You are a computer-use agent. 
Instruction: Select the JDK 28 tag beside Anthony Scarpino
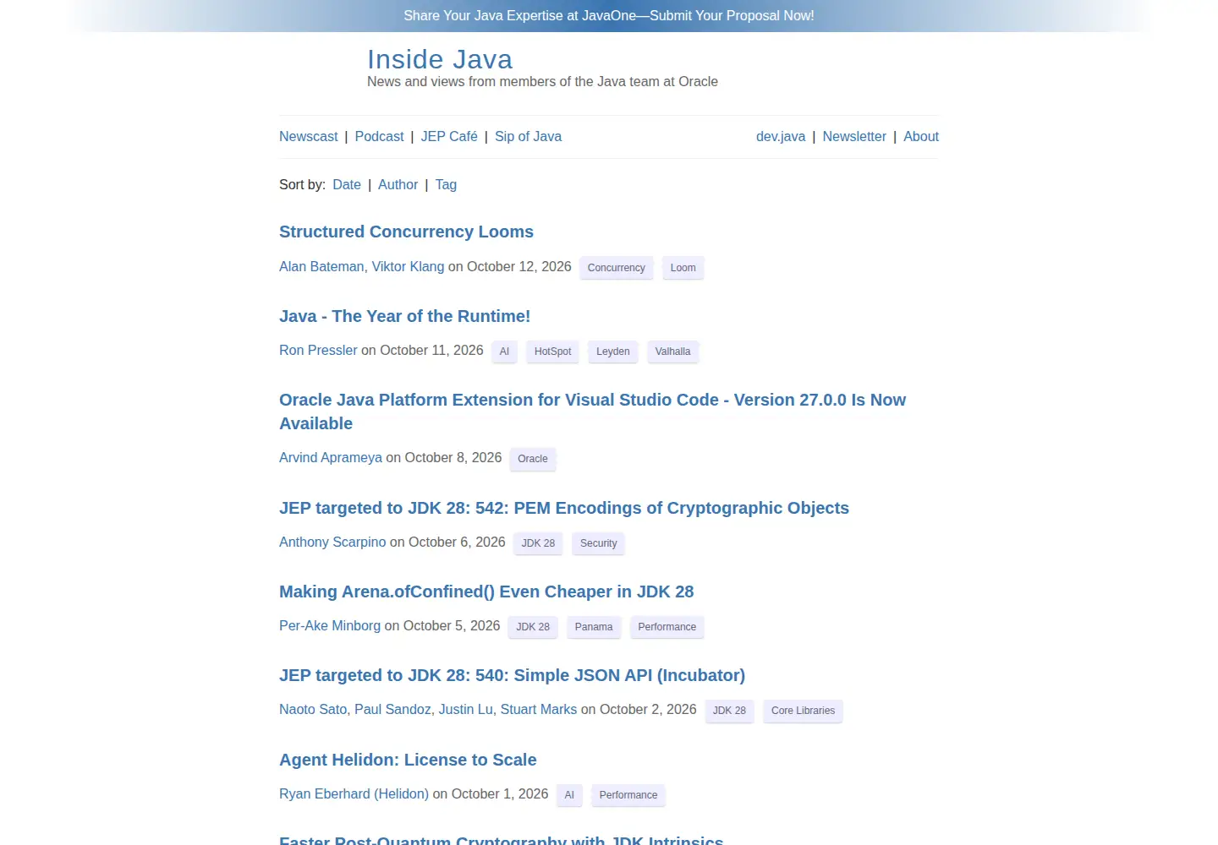click(538, 543)
